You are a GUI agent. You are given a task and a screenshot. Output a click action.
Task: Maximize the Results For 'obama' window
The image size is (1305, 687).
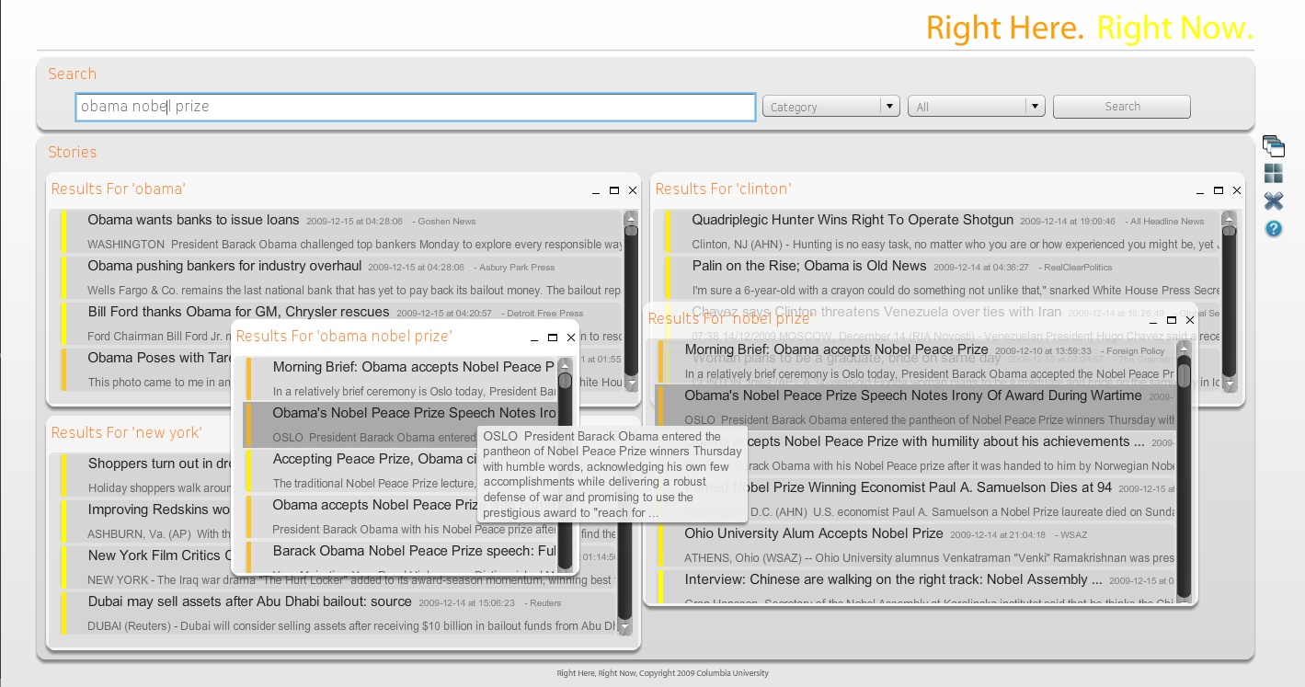[x=614, y=190]
